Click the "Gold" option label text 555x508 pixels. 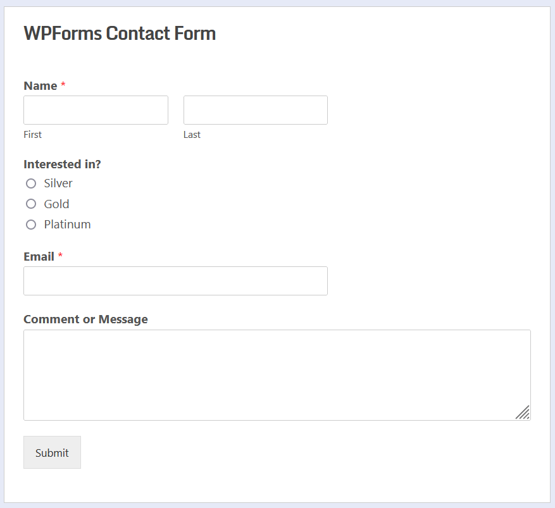click(x=56, y=204)
